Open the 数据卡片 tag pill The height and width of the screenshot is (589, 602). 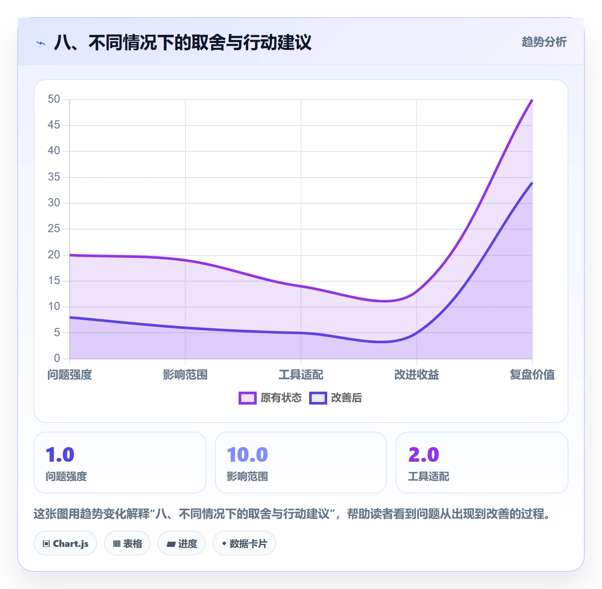(x=244, y=543)
